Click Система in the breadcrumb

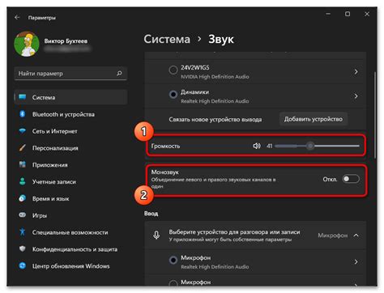[167, 39]
